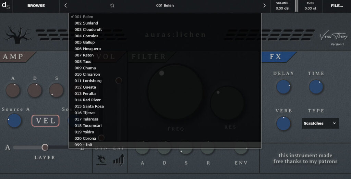Select the 999 - Init preset
This screenshot has height=179, width=351.
coord(165,145)
